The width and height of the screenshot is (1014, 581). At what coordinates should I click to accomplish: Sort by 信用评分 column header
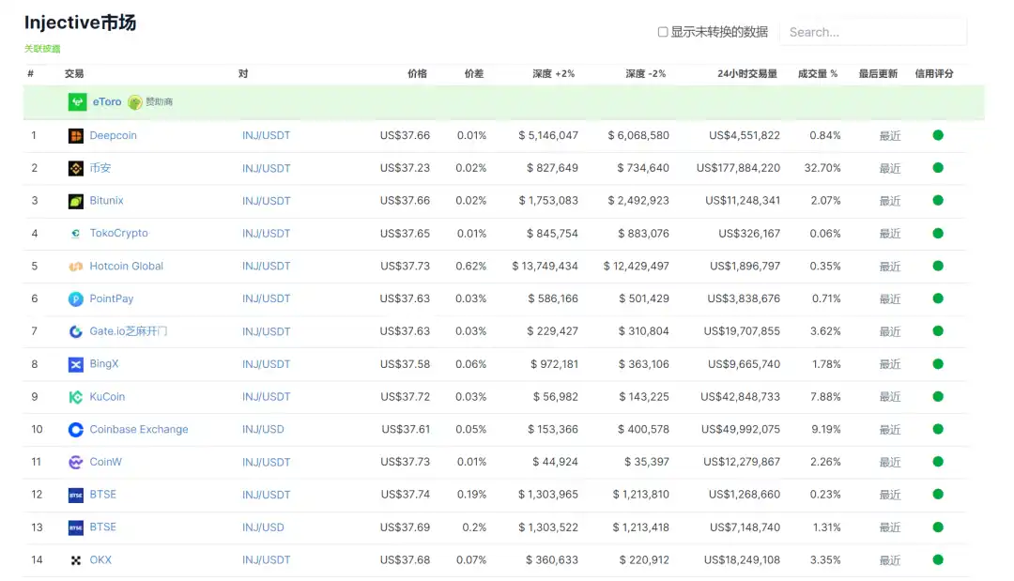pyautogui.click(x=933, y=73)
